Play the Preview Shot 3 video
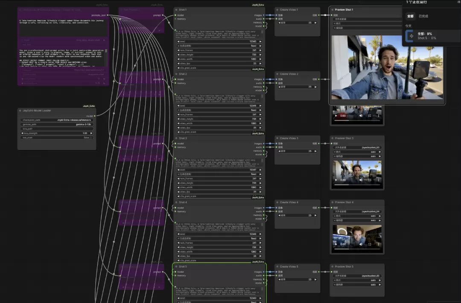The height and width of the screenshot is (303, 461). pos(336,180)
